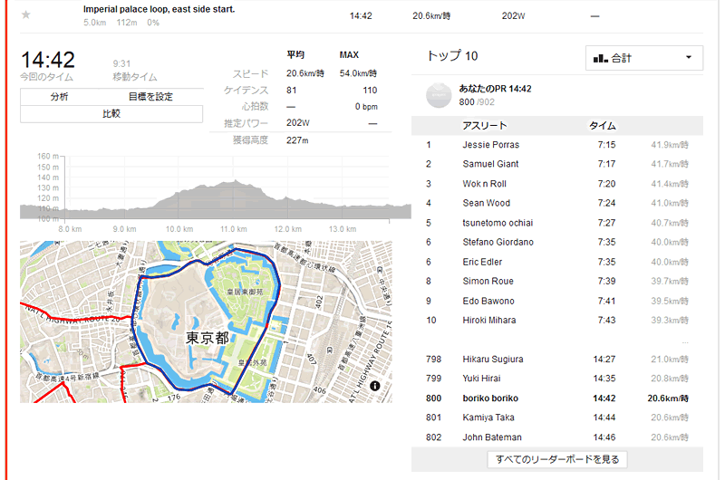Click your profile avatar next to PR
The height and width of the screenshot is (480, 725).
tap(439, 95)
